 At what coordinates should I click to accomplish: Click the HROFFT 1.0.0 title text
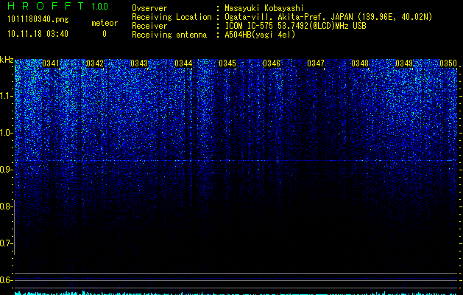click(x=58, y=6)
